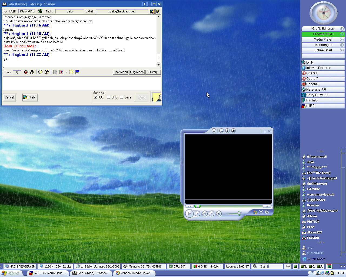Click the black T font icon

coord(55,72)
